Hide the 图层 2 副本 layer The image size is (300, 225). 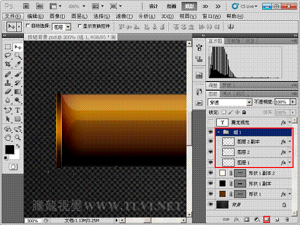211,141
